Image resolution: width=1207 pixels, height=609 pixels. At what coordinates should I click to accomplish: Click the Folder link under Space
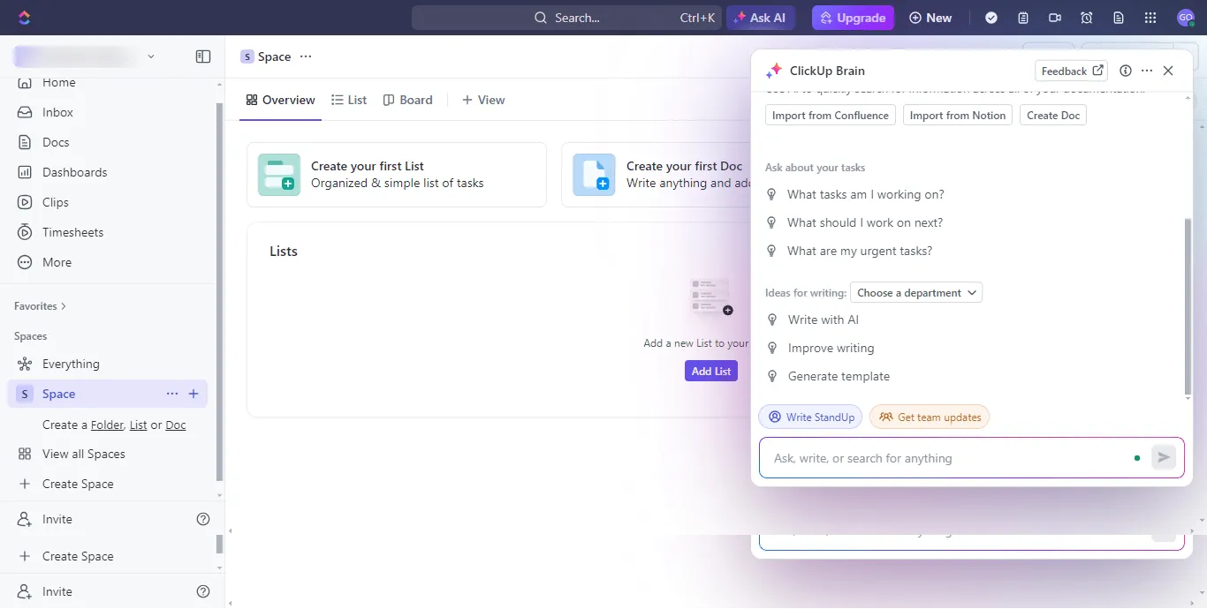tap(108, 425)
